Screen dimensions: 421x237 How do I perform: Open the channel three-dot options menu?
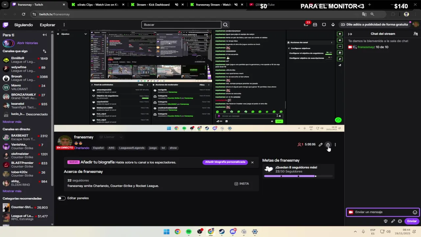pos(335,145)
